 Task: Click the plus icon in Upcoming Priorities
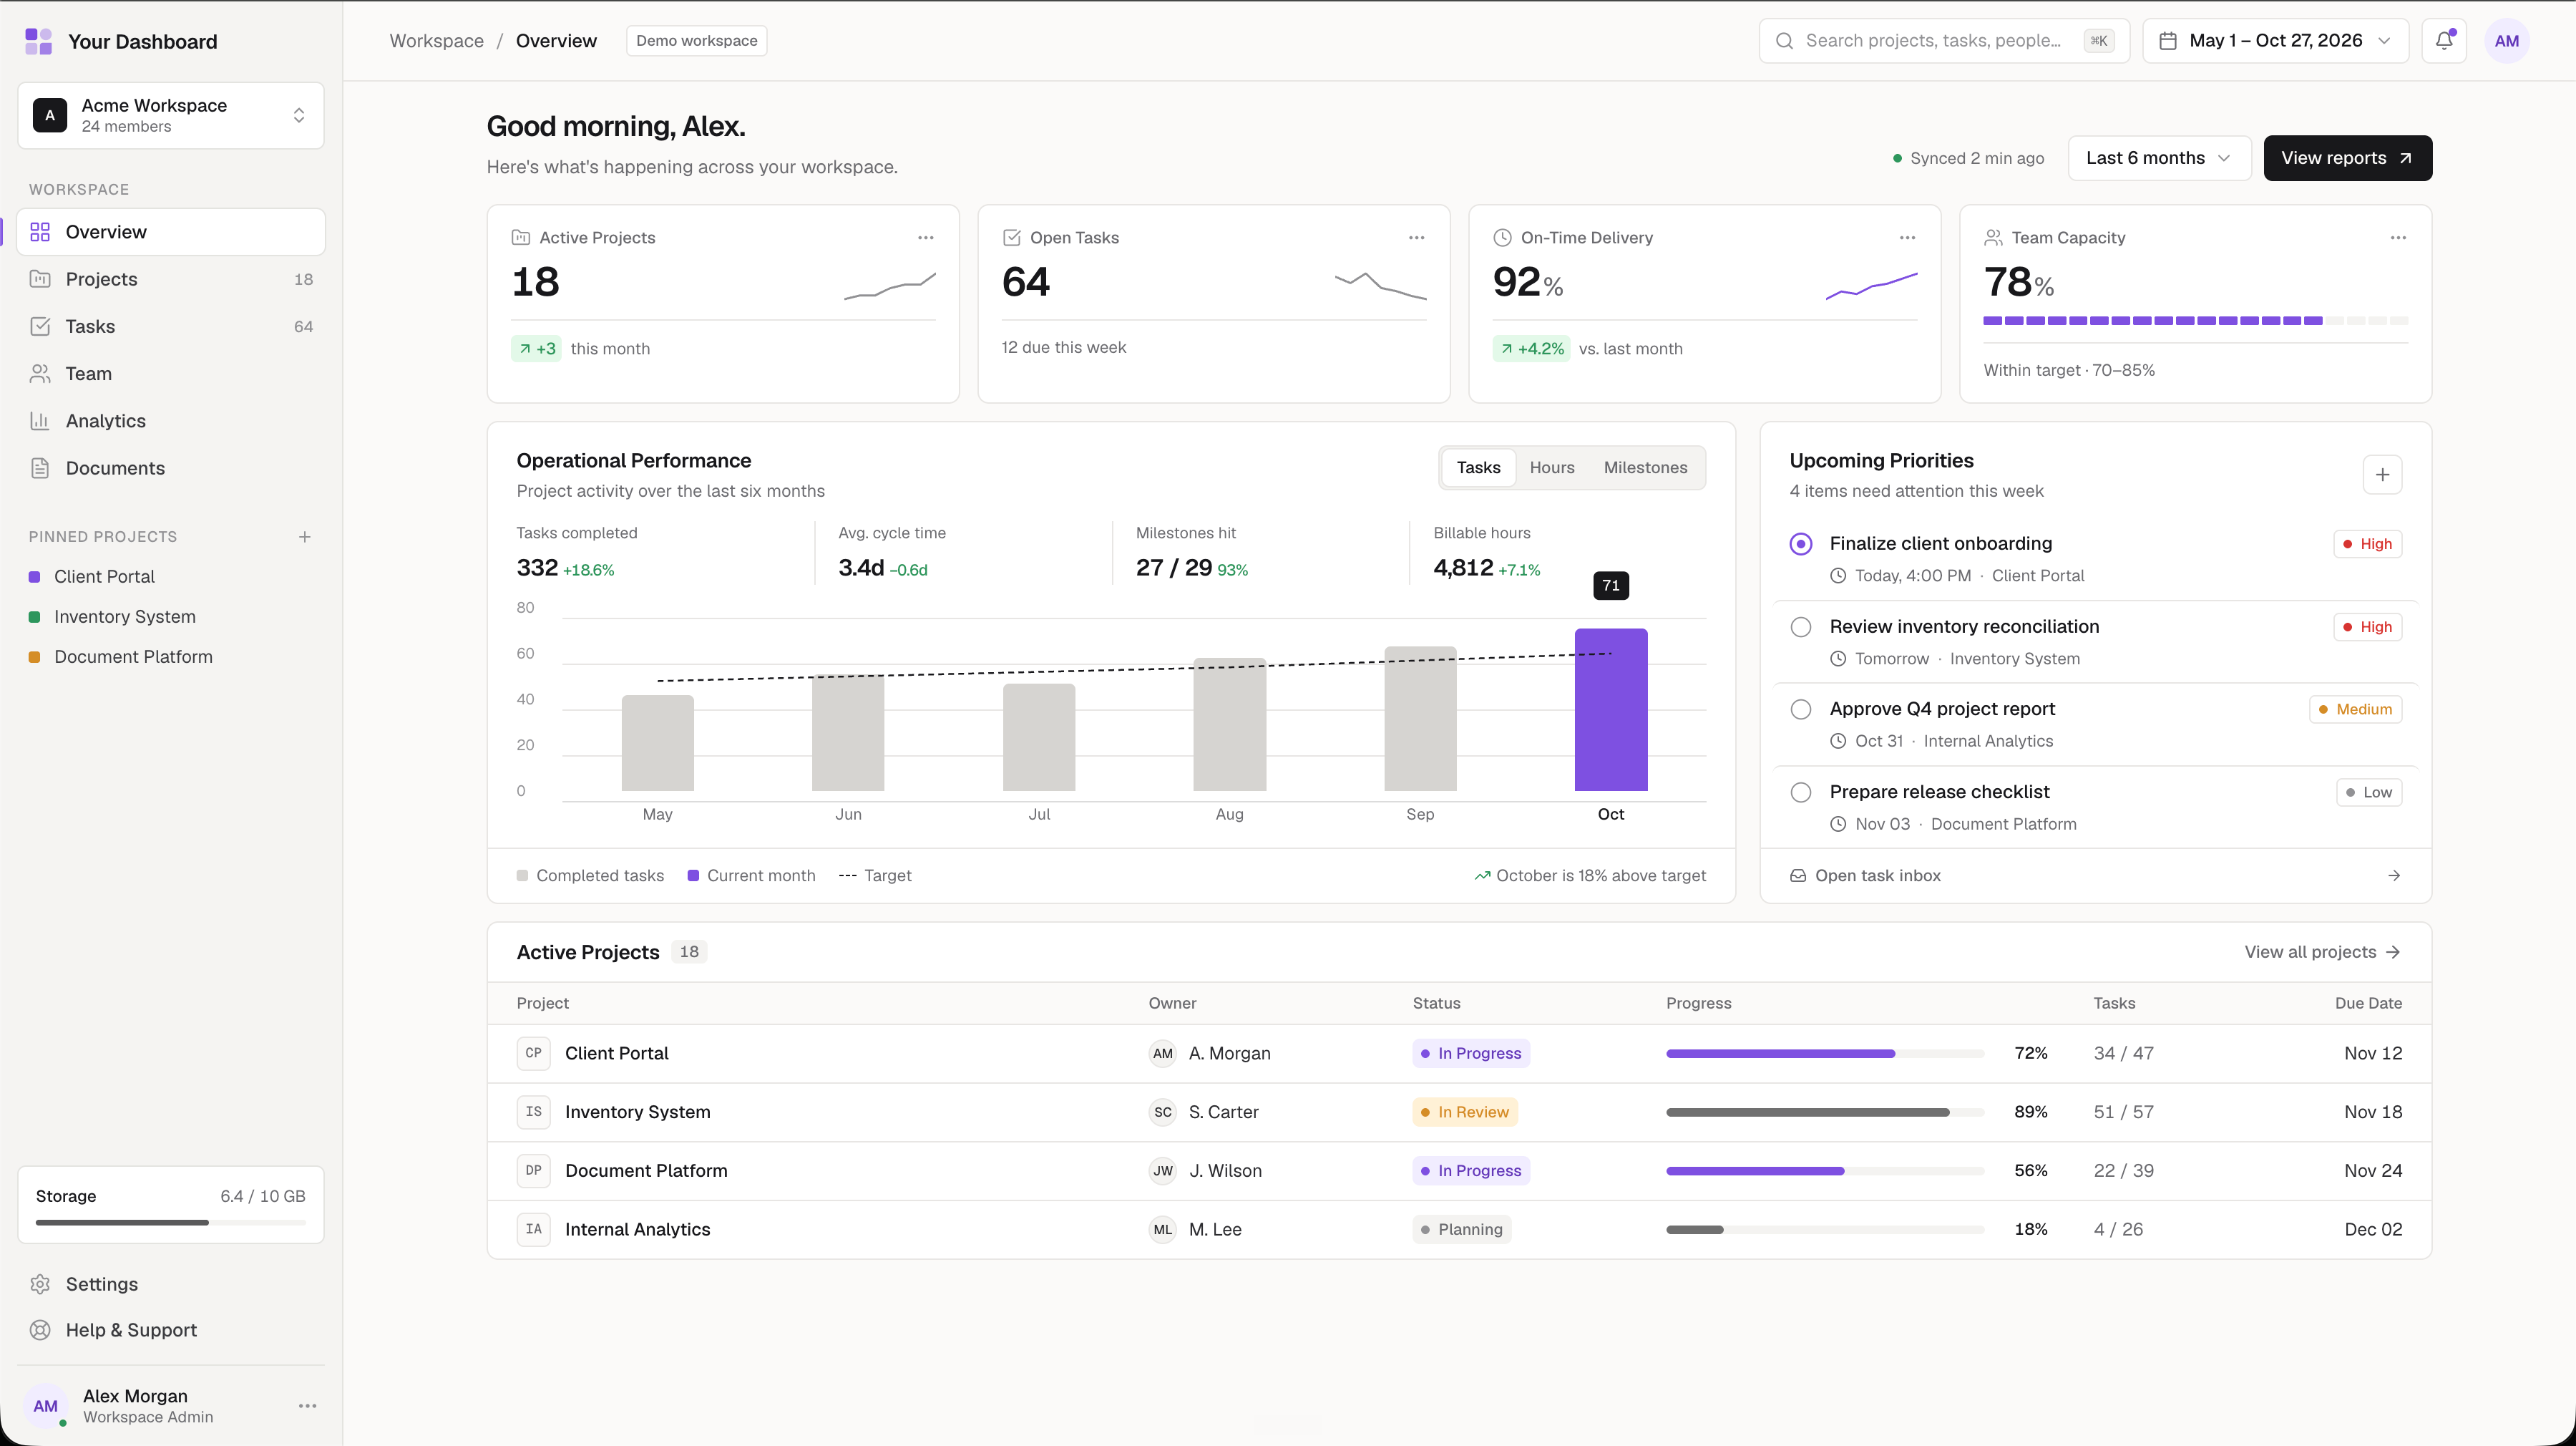coord(2382,475)
